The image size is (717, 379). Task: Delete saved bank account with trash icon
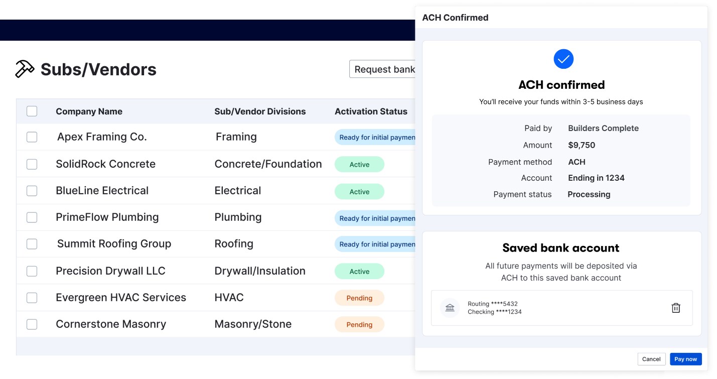pyautogui.click(x=675, y=308)
